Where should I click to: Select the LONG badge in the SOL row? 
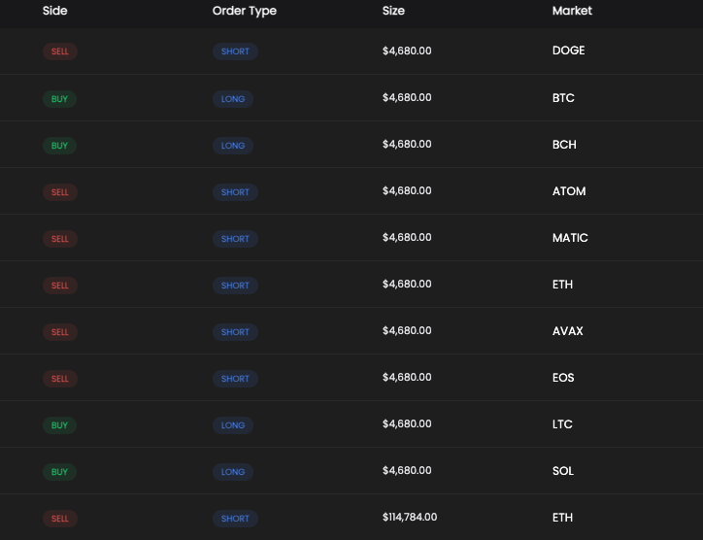pos(233,472)
